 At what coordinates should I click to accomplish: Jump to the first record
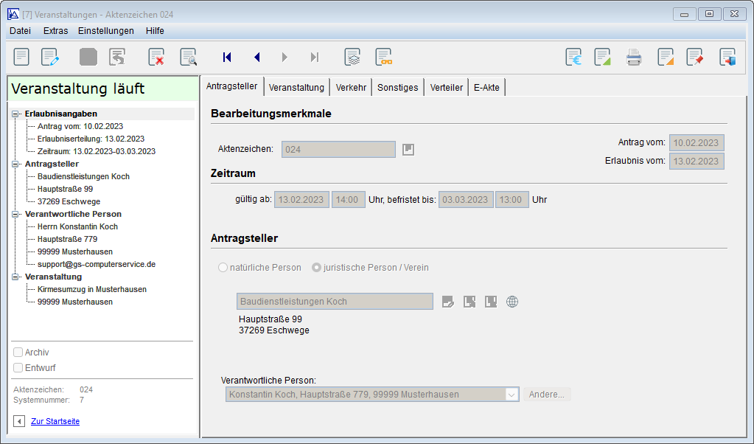[x=227, y=57]
